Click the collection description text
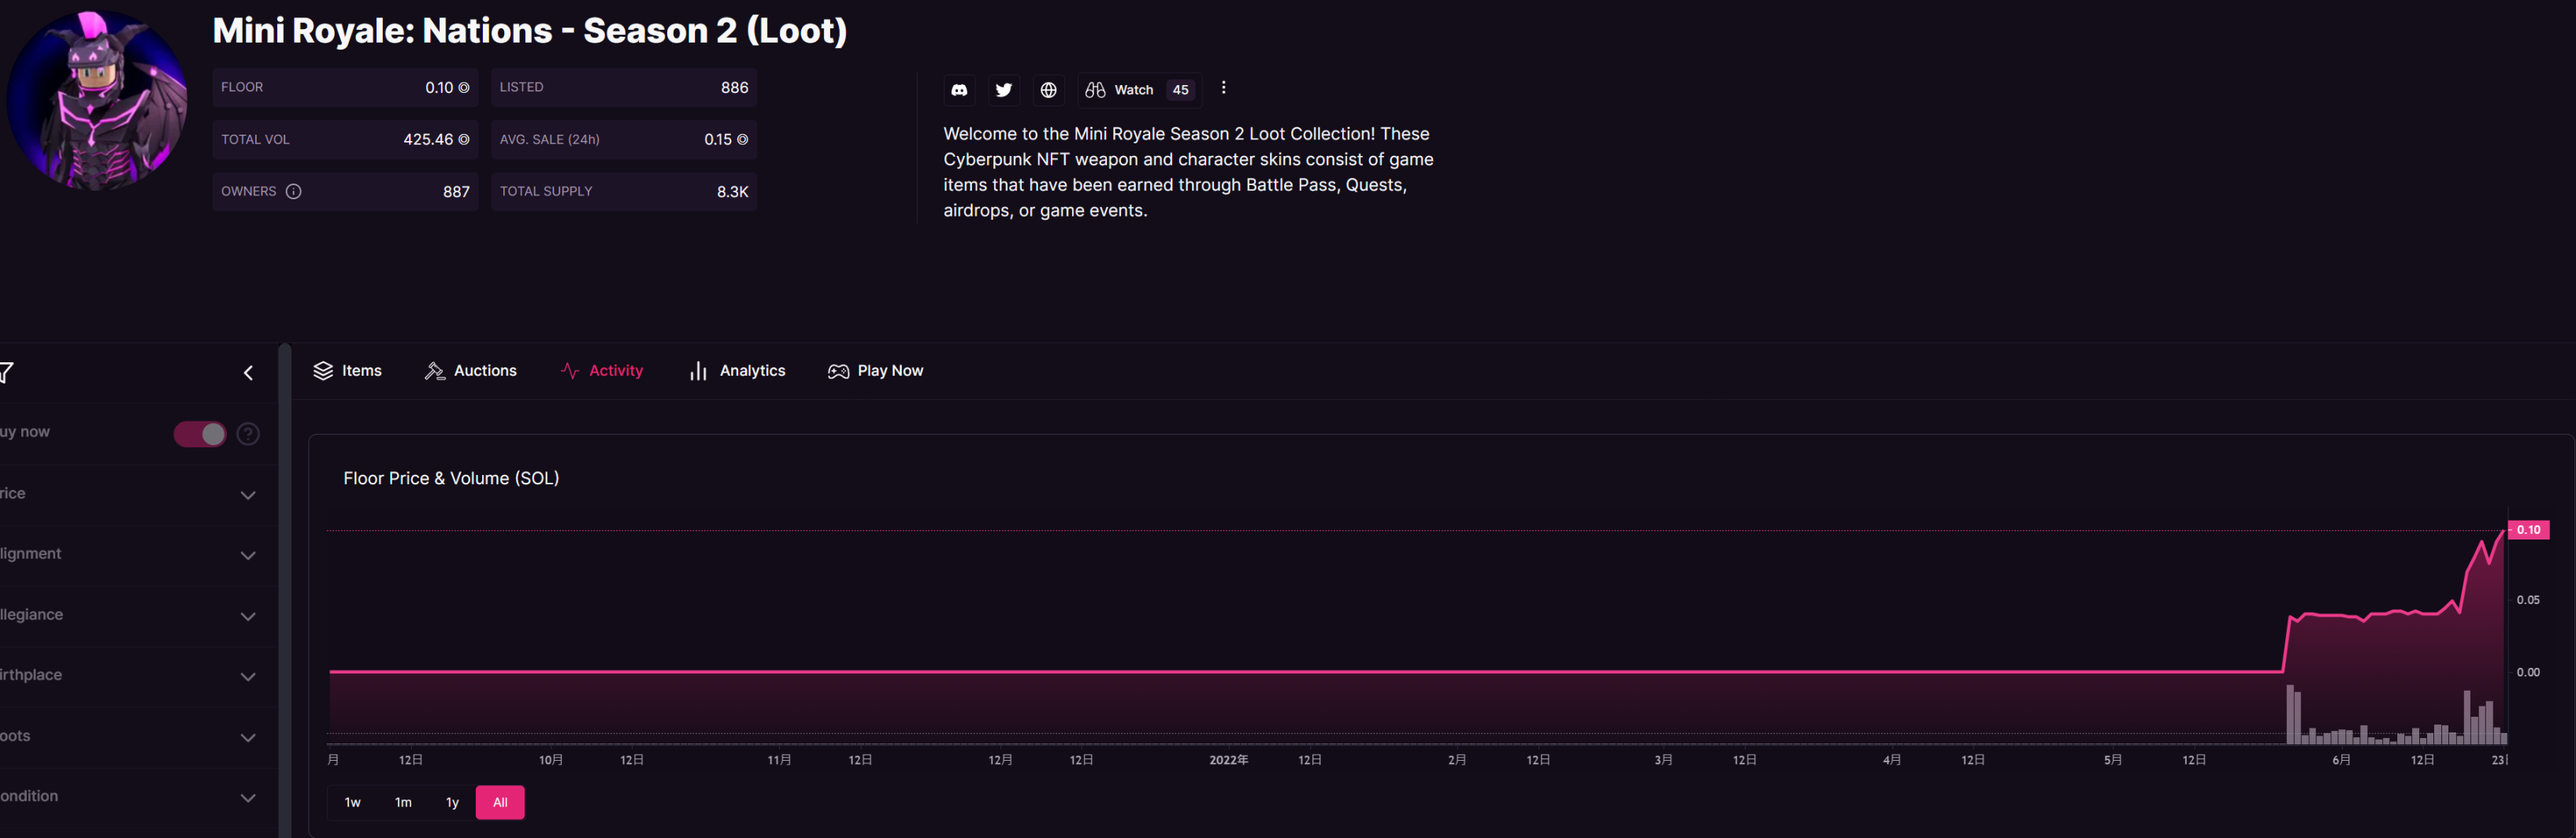This screenshot has width=2576, height=838. pos(1188,172)
